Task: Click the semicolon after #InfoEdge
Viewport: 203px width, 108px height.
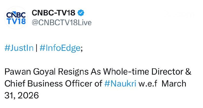Action: tap(81, 49)
